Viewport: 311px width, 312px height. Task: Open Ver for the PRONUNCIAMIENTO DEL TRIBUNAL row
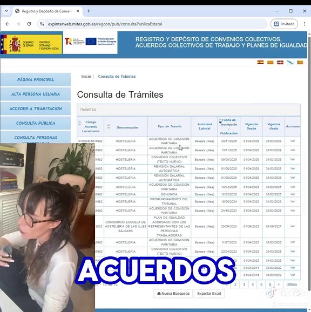coord(293,201)
